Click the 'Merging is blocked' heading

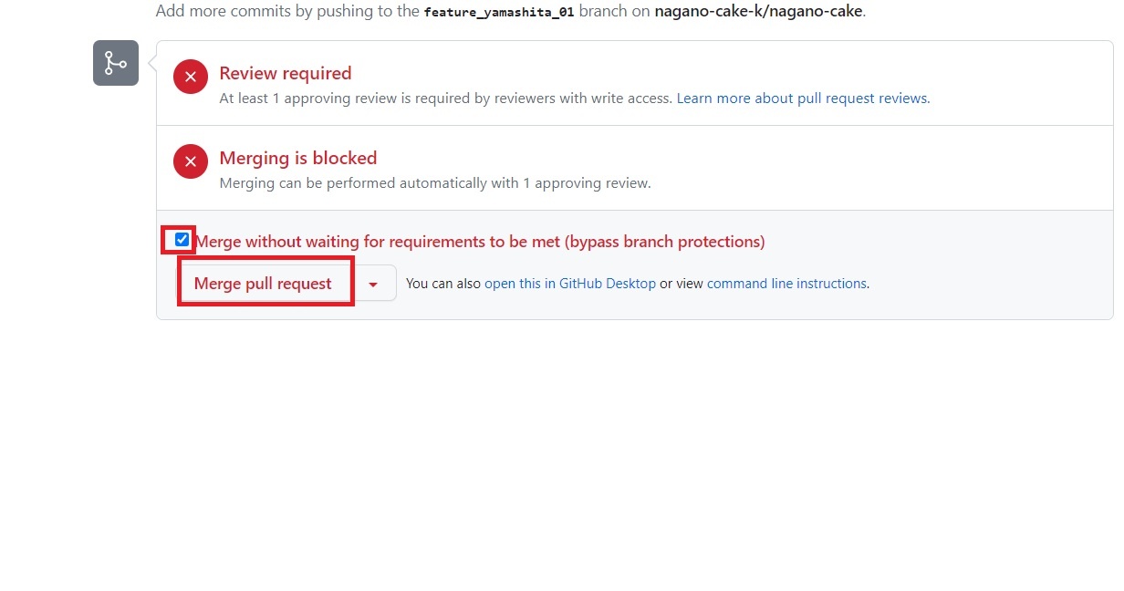click(297, 158)
